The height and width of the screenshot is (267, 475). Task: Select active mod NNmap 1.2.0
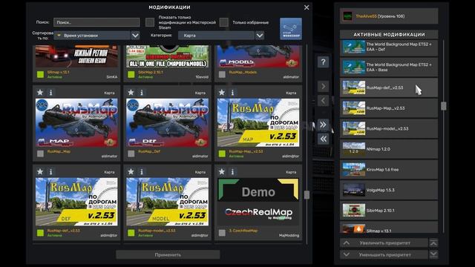[x=389, y=149]
